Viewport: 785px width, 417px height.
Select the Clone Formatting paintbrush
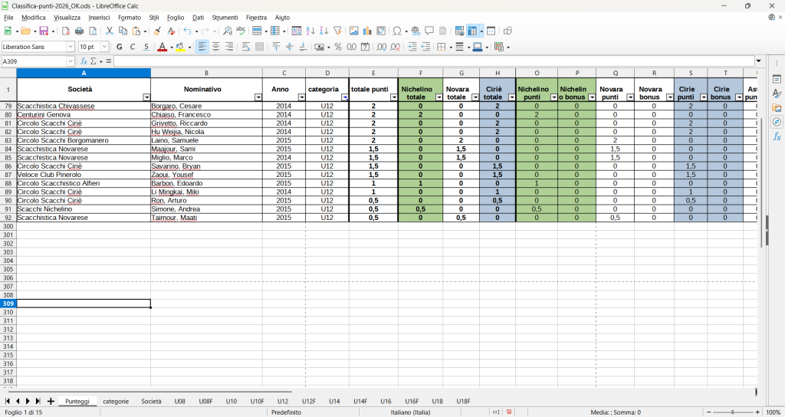click(157, 31)
